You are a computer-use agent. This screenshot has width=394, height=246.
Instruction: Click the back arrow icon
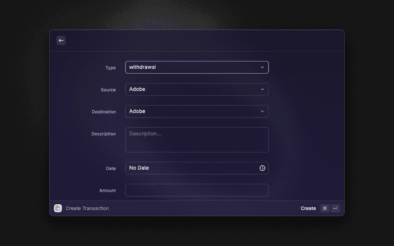(61, 41)
